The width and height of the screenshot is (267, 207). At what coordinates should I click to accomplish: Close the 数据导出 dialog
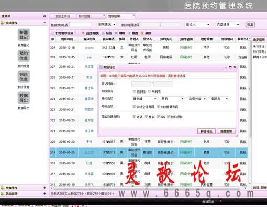(235, 67)
